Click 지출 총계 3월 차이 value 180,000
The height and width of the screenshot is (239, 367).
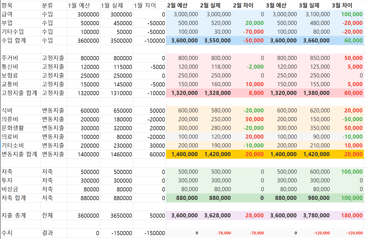point(347,216)
